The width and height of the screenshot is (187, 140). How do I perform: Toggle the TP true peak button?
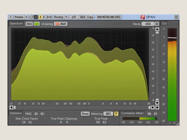116,114
